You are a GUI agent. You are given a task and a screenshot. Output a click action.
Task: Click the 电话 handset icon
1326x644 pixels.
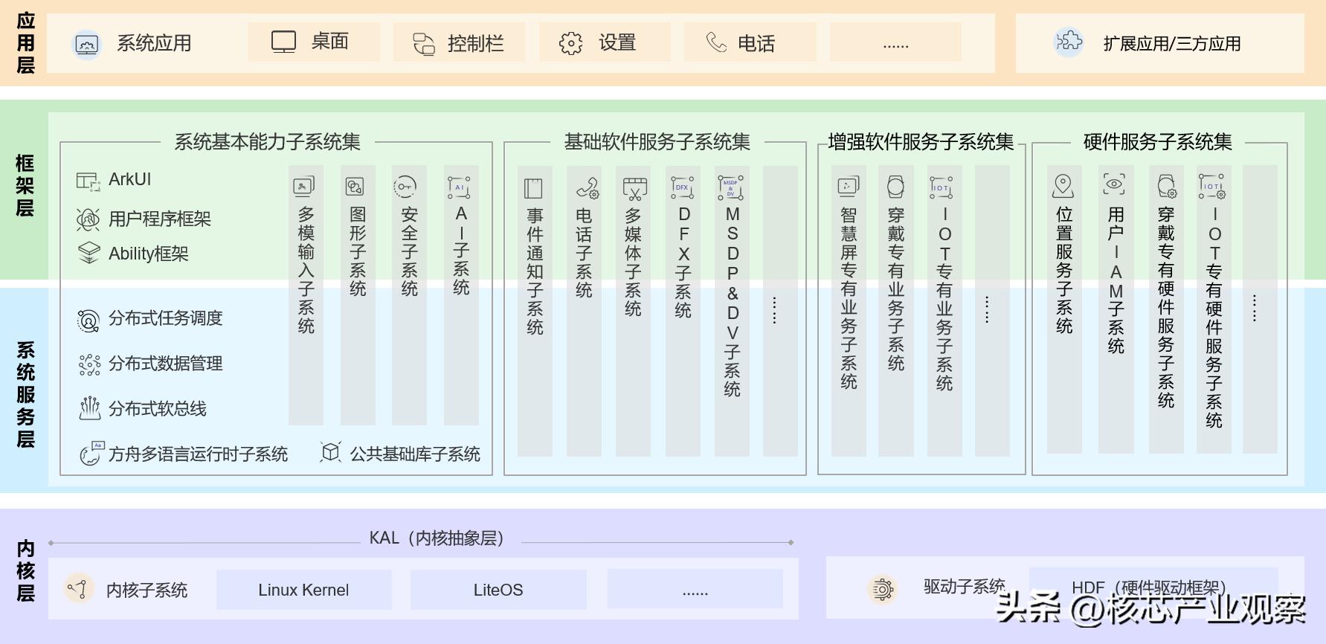tap(715, 42)
